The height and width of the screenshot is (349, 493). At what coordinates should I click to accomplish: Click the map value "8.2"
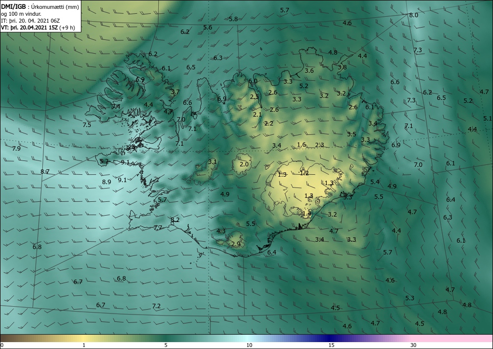[x=175, y=220]
